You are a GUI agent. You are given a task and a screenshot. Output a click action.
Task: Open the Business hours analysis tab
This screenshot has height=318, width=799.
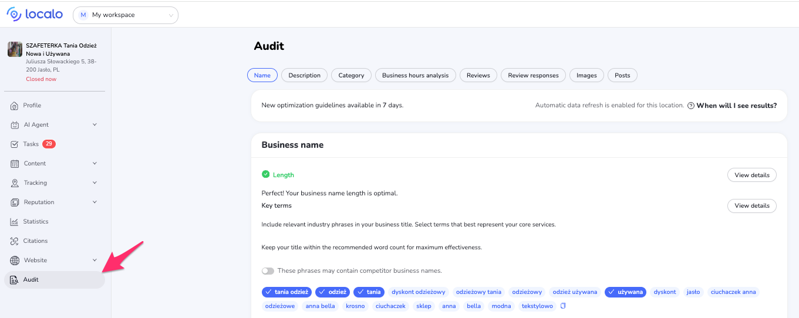tap(416, 75)
